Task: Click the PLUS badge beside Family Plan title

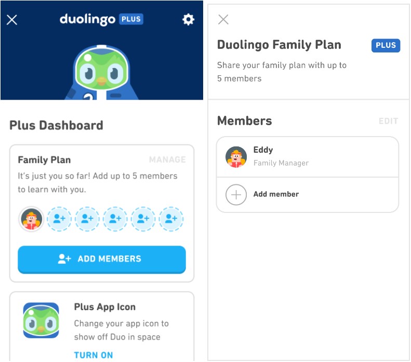Action: [386, 45]
